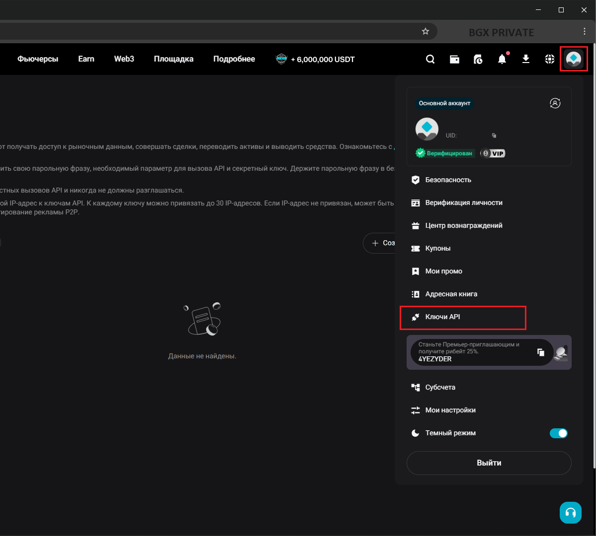Open live support headset button
The image size is (596, 536).
click(x=571, y=513)
